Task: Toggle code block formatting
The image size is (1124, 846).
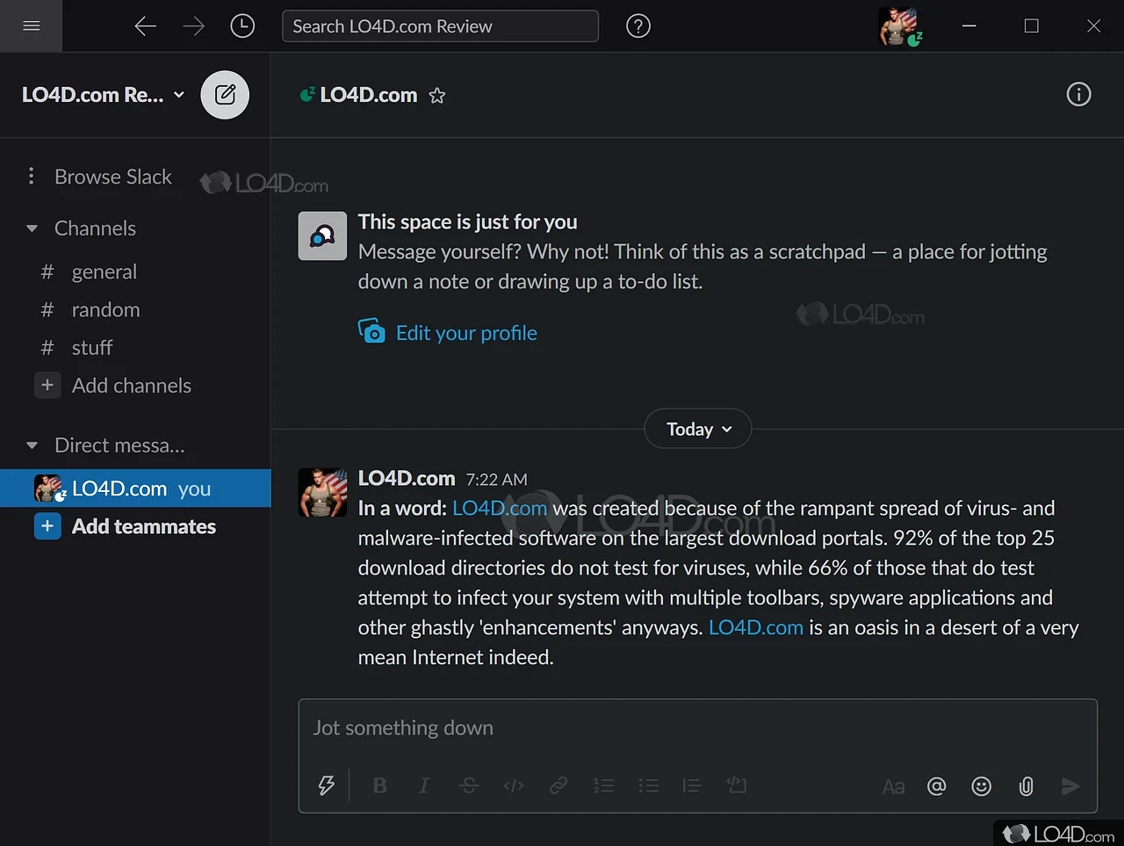Action: click(x=737, y=785)
